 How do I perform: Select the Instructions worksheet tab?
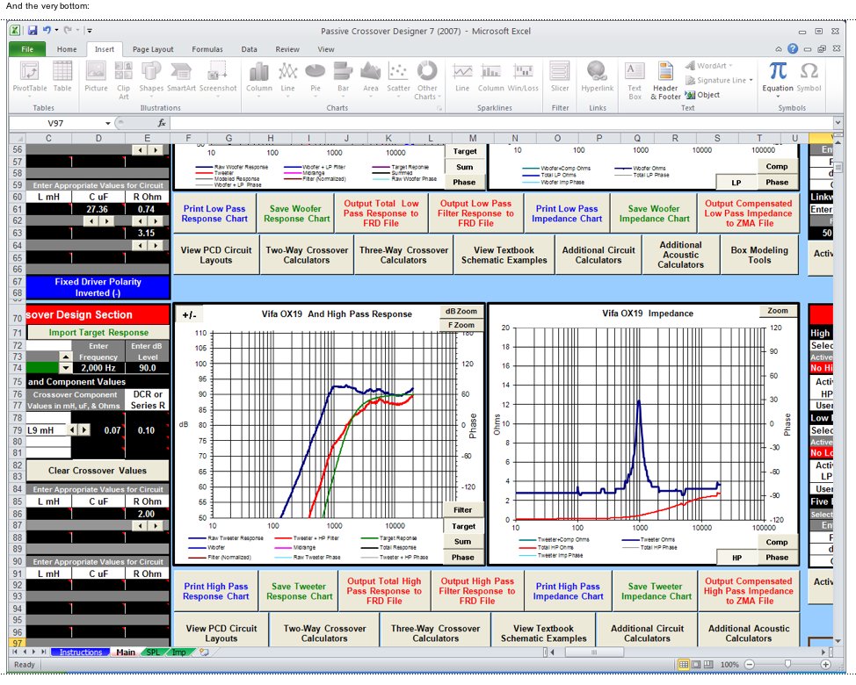80,653
